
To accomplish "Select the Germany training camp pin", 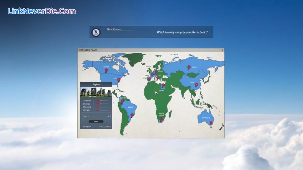I will tap(156, 71).
